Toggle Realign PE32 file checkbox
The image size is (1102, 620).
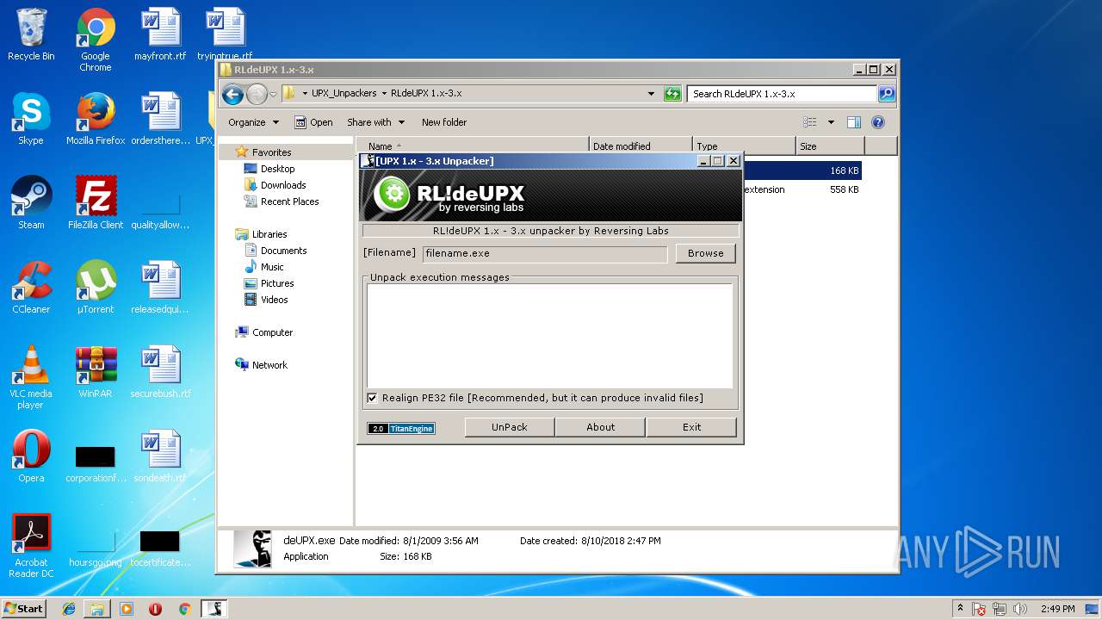372,398
